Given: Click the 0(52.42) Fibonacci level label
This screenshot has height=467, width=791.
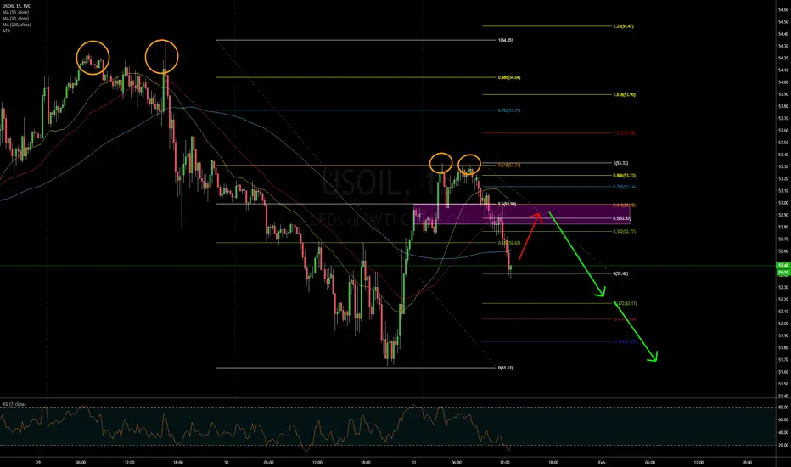Looking at the screenshot, I should click(x=620, y=273).
